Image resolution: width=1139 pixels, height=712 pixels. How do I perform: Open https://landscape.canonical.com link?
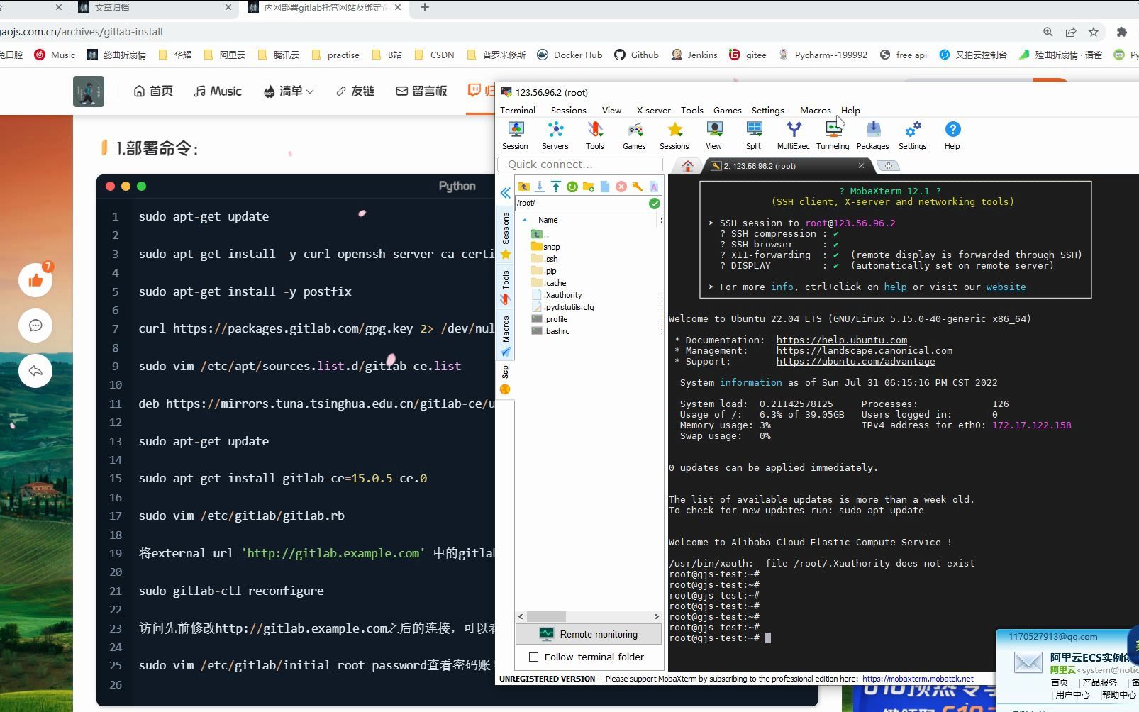pos(865,351)
